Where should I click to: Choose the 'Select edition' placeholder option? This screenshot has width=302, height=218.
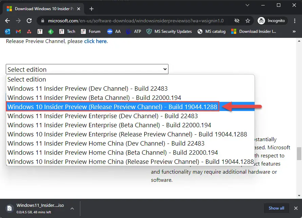click(130, 79)
